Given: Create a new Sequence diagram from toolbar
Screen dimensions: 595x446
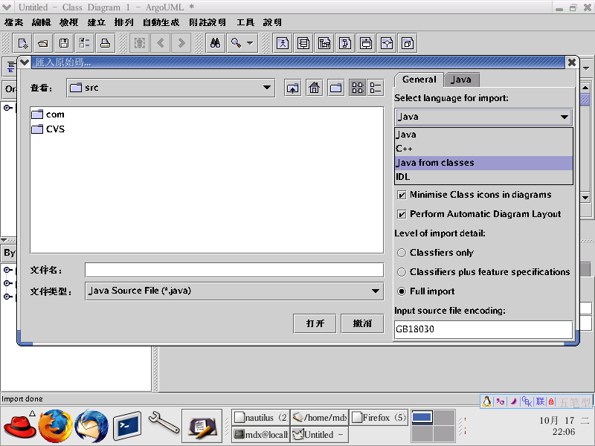Looking at the screenshot, I should click(324, 43).
